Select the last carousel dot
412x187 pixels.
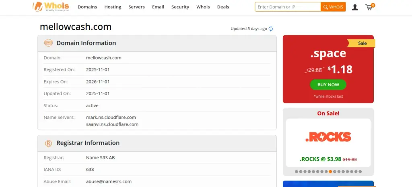pos(360,171)
